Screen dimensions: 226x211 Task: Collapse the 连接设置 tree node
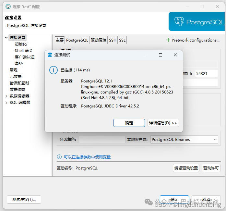[x=6, y=38]
